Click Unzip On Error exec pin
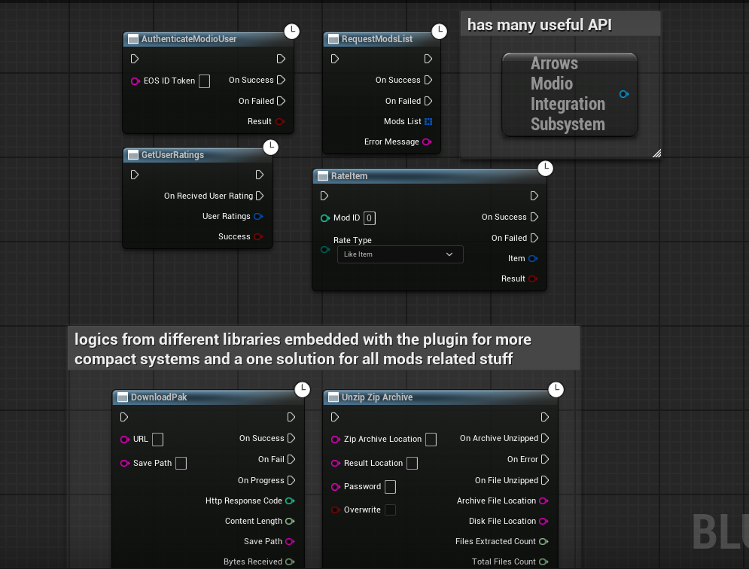 click(545, 459)
